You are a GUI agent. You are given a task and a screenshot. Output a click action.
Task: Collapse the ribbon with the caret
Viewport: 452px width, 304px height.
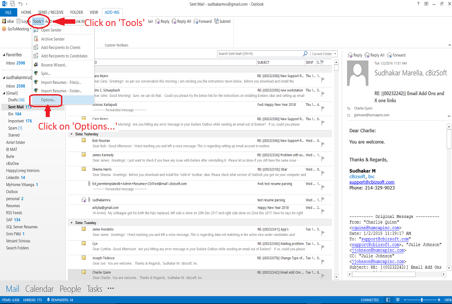pos(449,45)
